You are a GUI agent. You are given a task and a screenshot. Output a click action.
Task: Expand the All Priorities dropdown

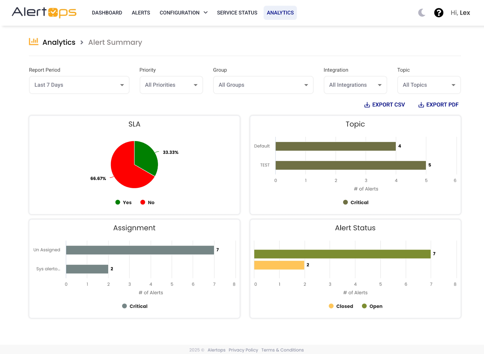(171, 85)
